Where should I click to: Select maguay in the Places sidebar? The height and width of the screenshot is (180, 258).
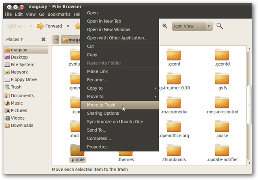(x=26, y=50)
